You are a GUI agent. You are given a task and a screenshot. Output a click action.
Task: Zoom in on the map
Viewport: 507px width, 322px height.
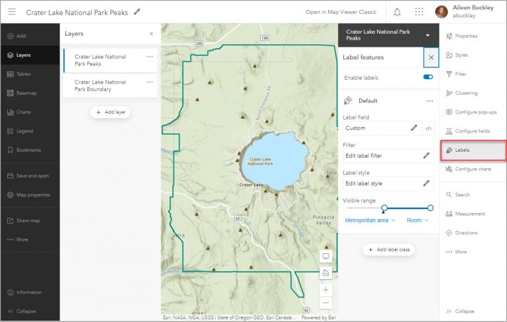pyautogui.click(x=325, y=289)
